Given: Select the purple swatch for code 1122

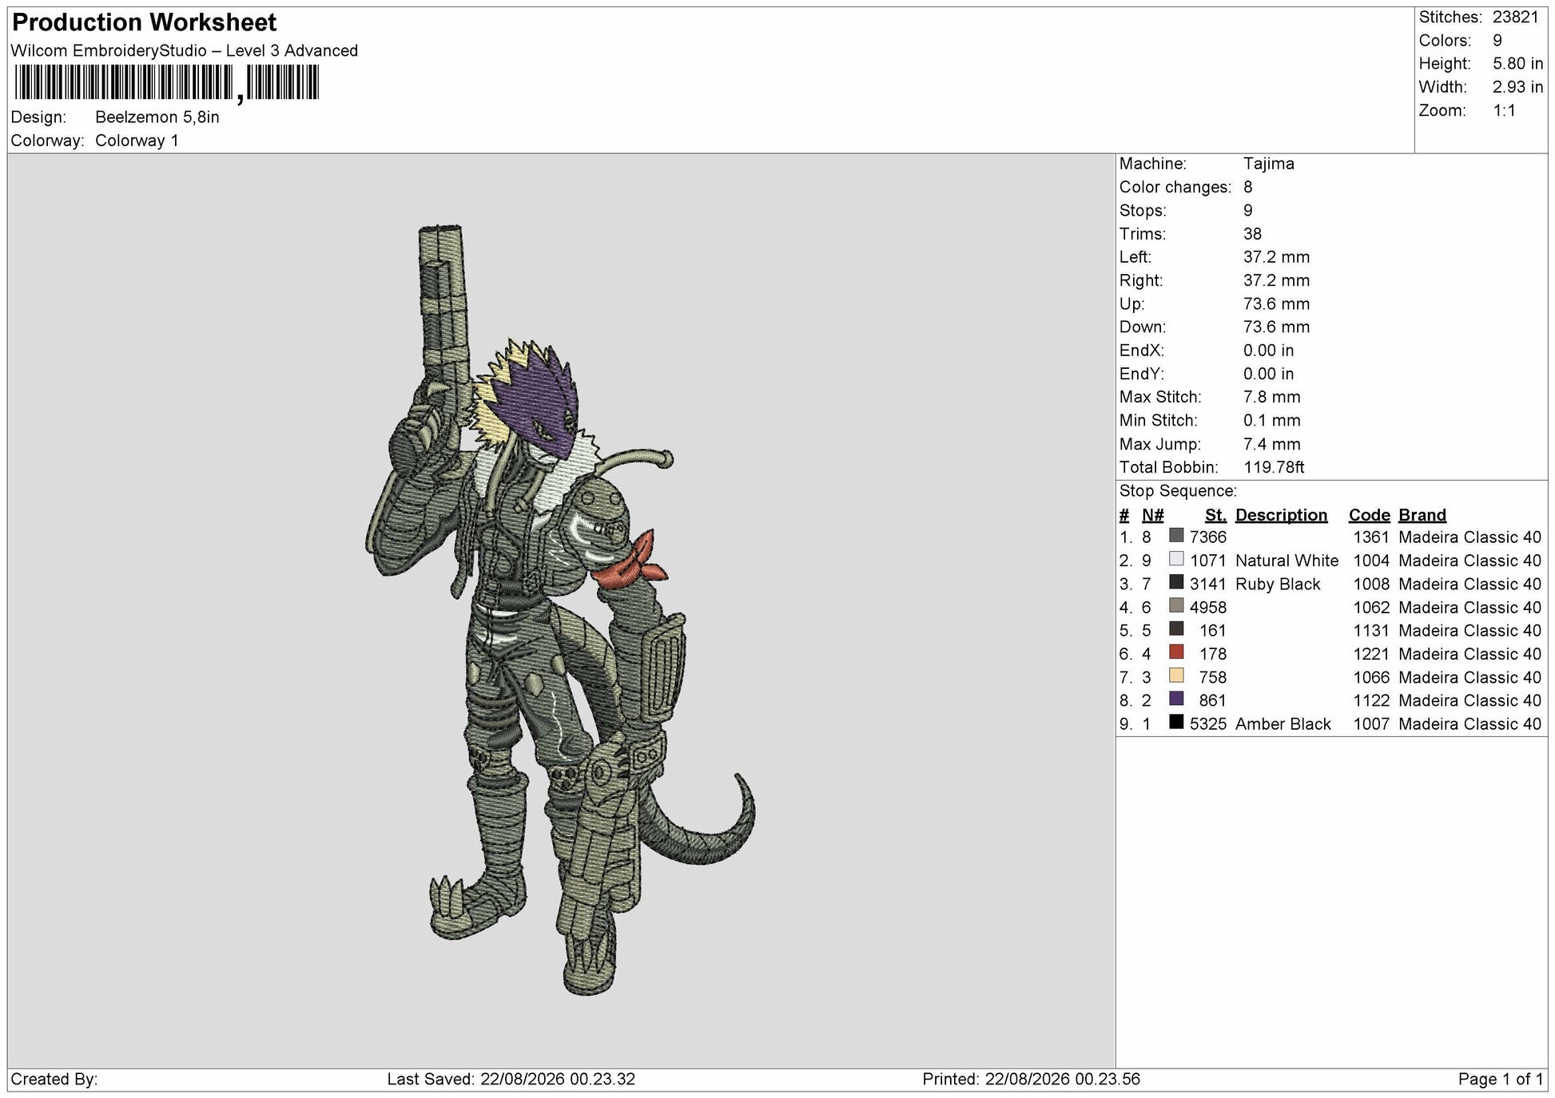Looking at the screenshot, I should (1176, 699).
